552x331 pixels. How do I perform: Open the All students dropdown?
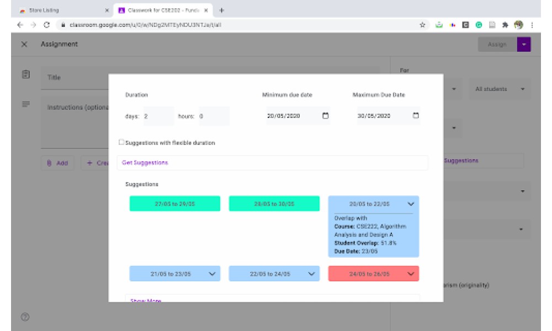pos(500,89)
